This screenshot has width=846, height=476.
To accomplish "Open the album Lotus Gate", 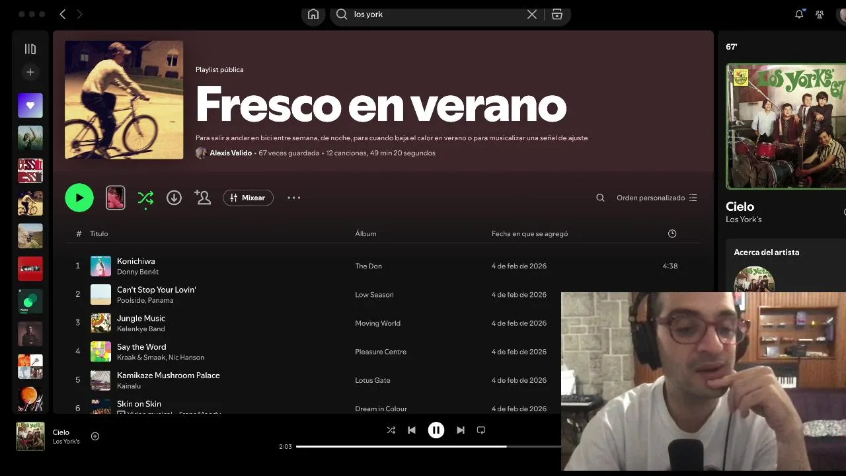I will [x=373, y=380].
